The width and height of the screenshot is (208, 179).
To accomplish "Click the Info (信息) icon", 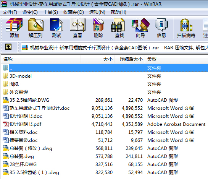I will (x=161, y=25).
